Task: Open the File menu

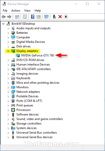Action: (x=5, y=11)
